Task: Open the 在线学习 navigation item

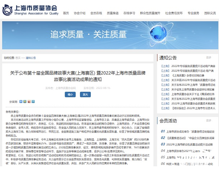Action: point(128,12)
